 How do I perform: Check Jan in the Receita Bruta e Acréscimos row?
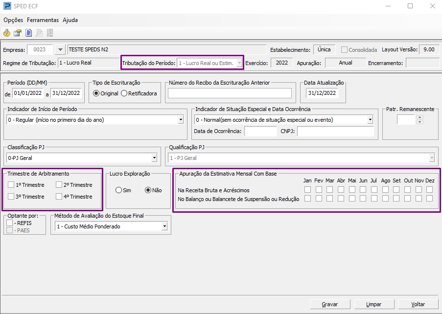pyautogui.click(x=308, y=190)
